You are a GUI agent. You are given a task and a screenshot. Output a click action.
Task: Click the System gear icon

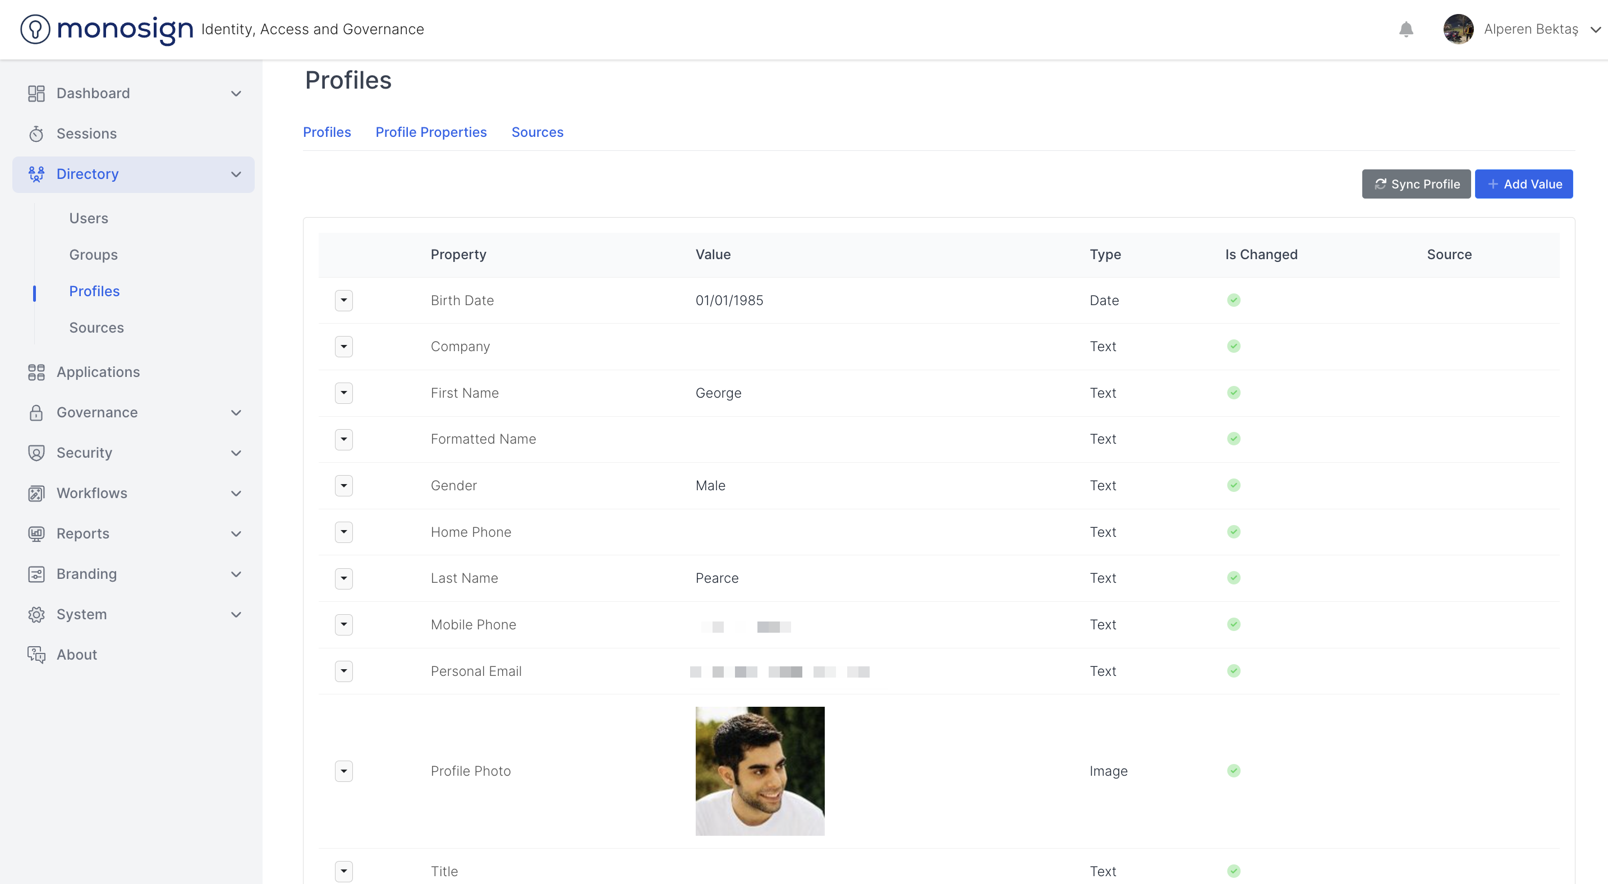36,615
